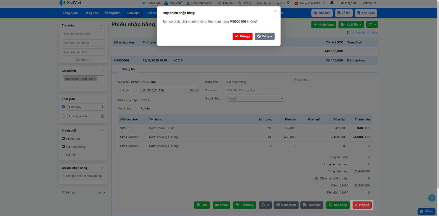The width and height of the screenshot is (439, 216).
Task: Open the Người nhập Admin dropdown
Action: (x=256, y=99)
